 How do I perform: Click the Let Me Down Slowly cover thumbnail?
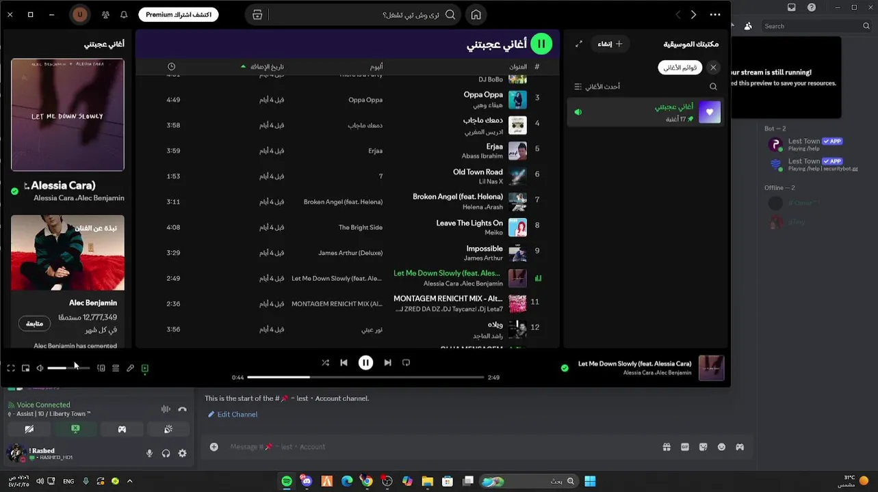(517, 278)
